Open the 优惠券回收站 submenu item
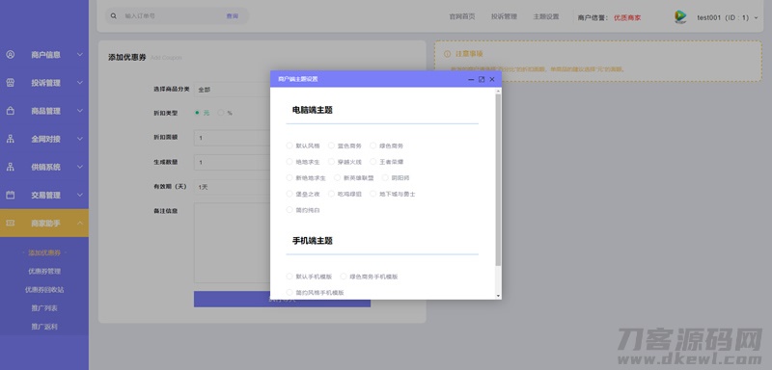The height and width of the screenshot is (370, 772). [x=44, y=290]
